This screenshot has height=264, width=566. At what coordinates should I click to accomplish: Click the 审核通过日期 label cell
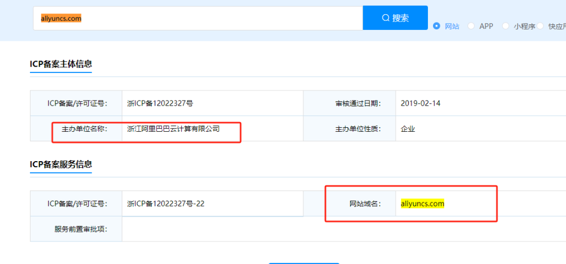click(349, 103)
